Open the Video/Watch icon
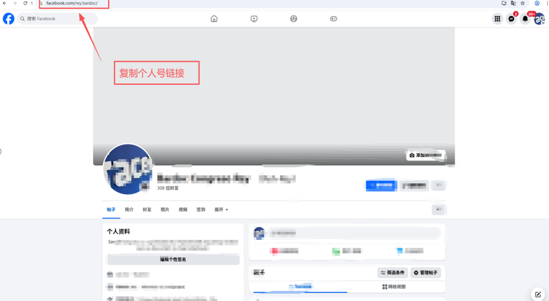Screen dimensions: 549x301 [x=254, y=19]
